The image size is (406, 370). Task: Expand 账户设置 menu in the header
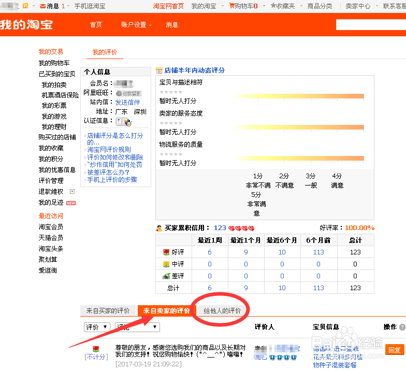[136, 25]
